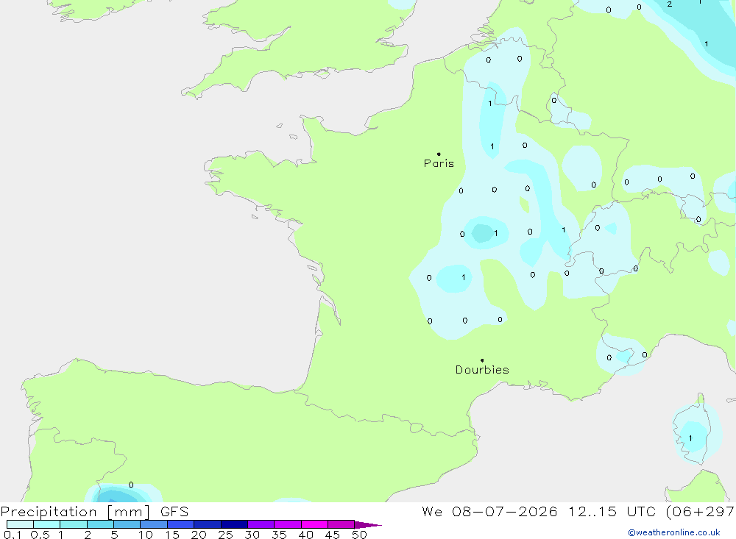Screen dimensions: 736x539
Task: Select the Dourbies map label
Action: pos(482,370)
